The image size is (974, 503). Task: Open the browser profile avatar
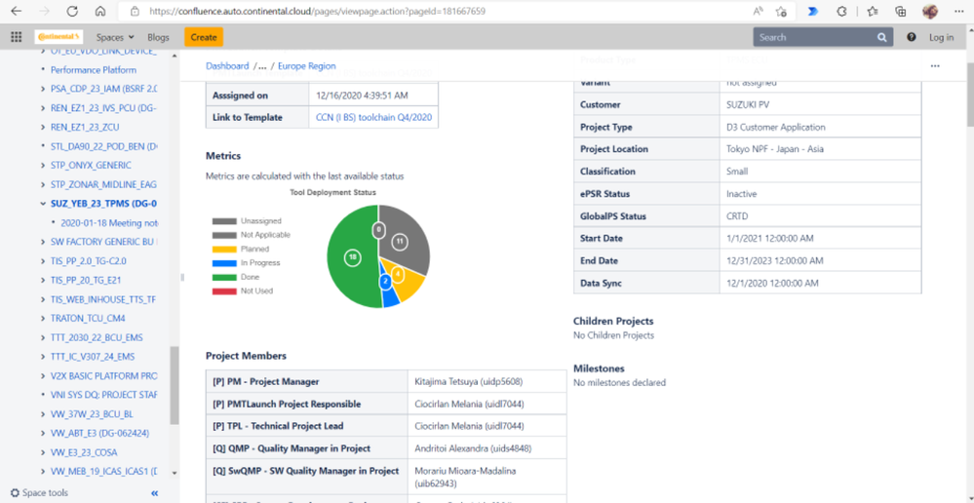point(930,11)
